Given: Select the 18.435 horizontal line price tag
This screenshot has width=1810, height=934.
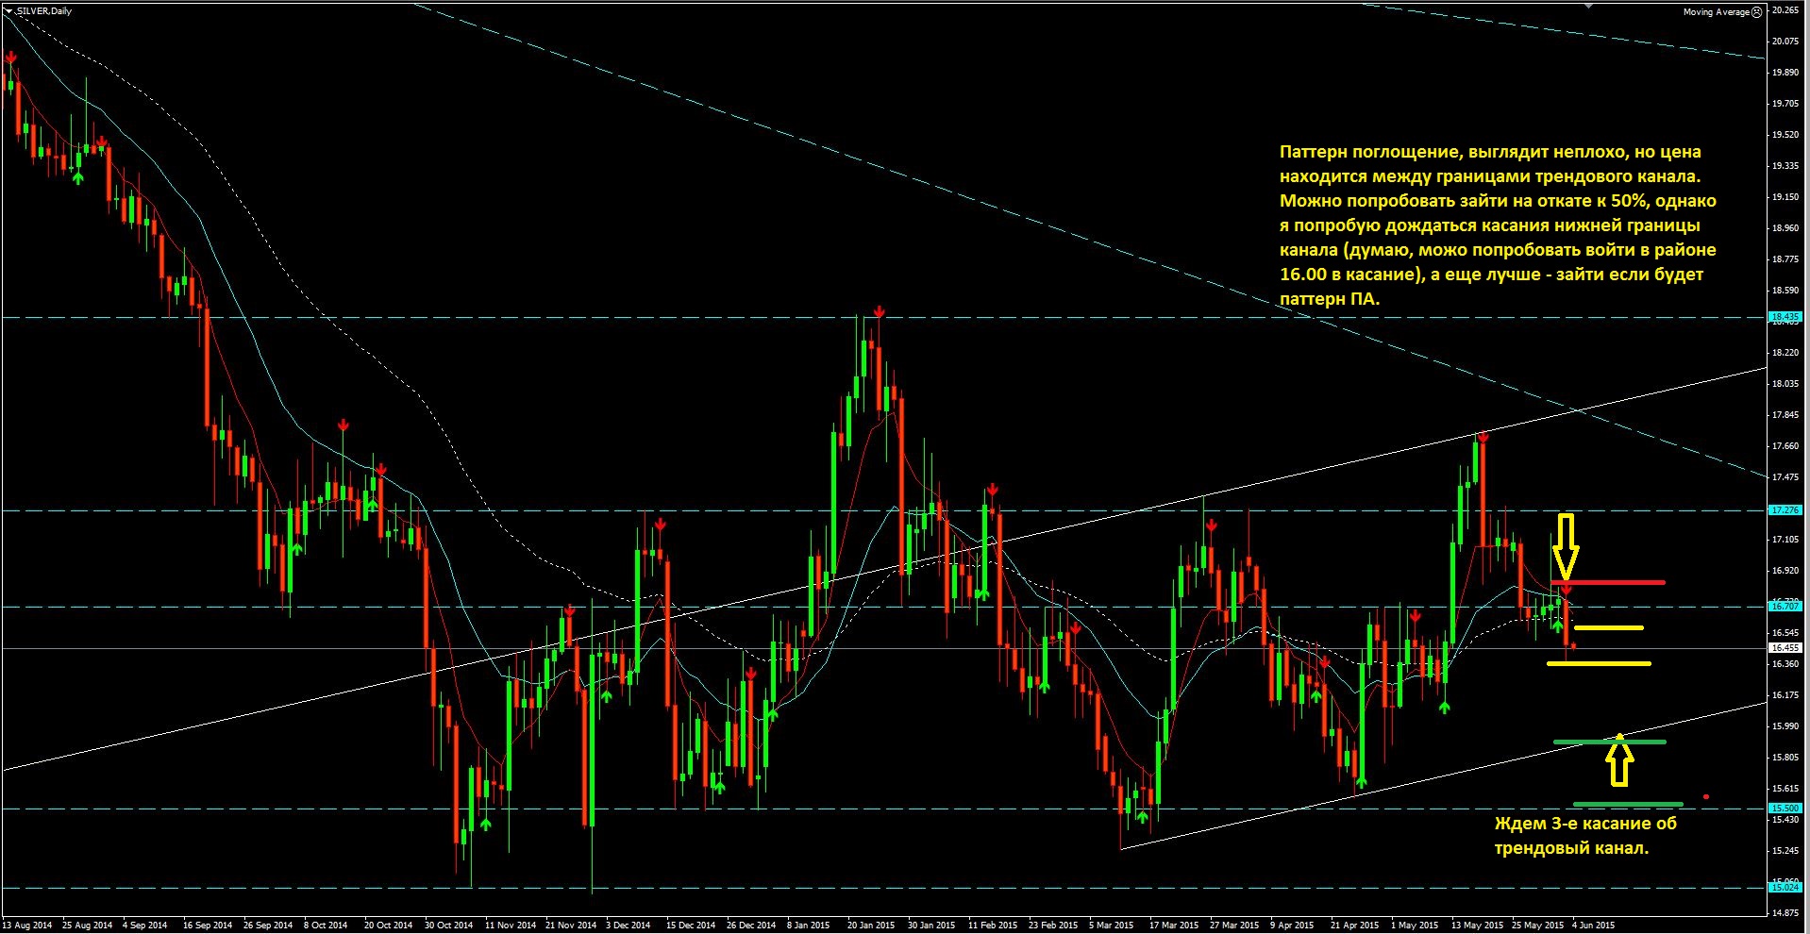Looking at the screenshot, I should pyautogui.click(x=1785, y=317).
